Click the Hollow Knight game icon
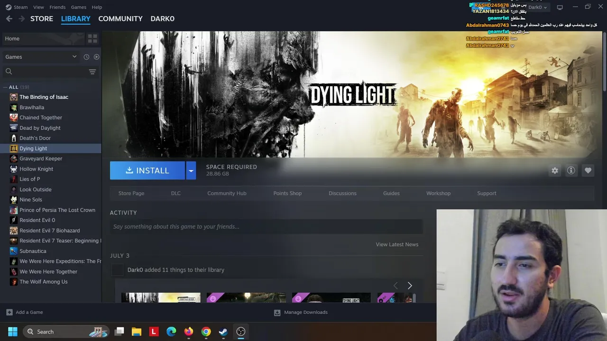Viewport: 607px width, 341px height. click(14, 169)
